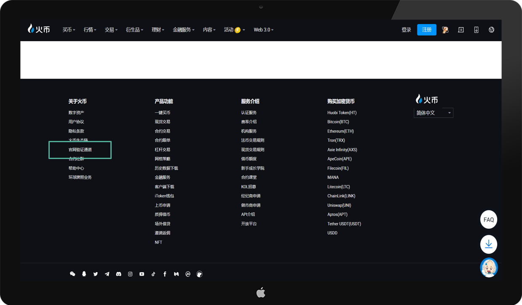522x305 pixels.
Task: Open the iToken钱包 link
Action: coord(164,196)
